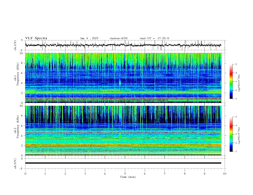This screenshot has height=195, width=253.
Task: Click the ch.3 flat voltage trace
Action: tap(123, 163)
